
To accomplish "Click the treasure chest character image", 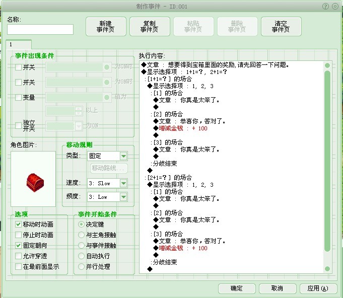I will tap(35, 183).
